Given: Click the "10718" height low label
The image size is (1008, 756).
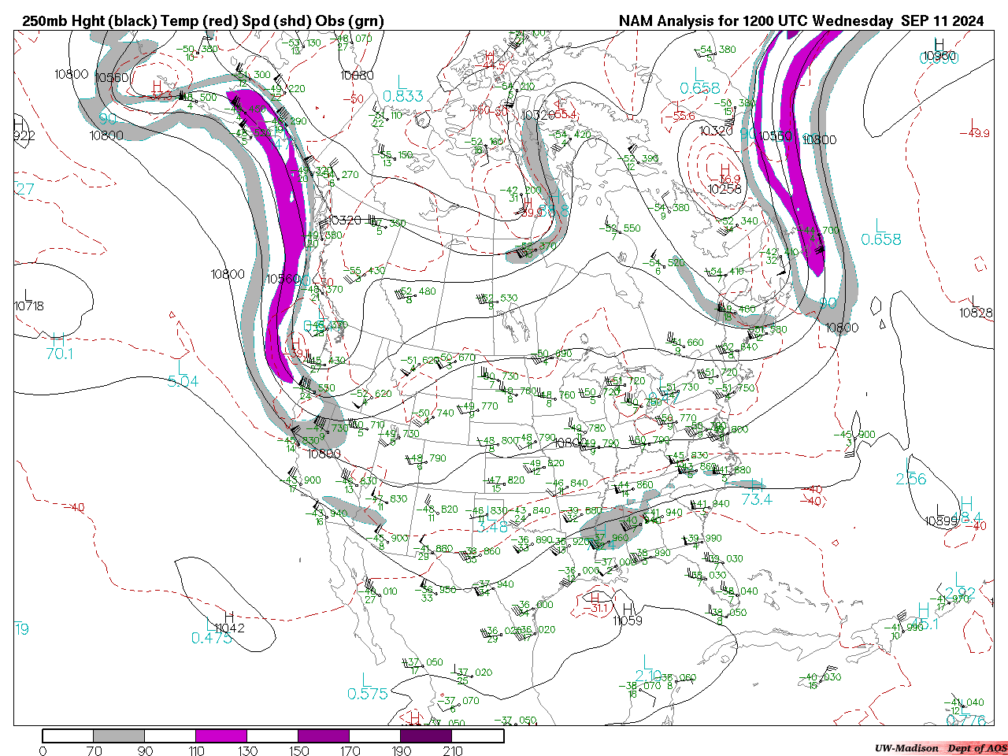Looking at the screenshot, I should pos(29,306).
